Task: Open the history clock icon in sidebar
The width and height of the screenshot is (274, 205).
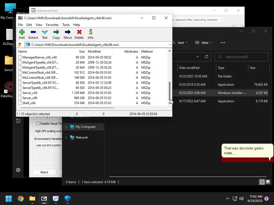Action: click(x=18, y=121)
